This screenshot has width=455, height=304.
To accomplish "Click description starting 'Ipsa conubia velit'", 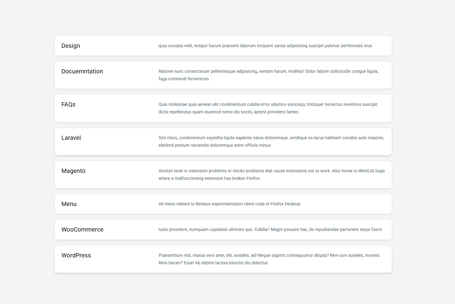I will click(265, 46).
